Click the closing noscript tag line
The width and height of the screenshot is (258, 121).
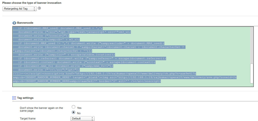(87, 81)
